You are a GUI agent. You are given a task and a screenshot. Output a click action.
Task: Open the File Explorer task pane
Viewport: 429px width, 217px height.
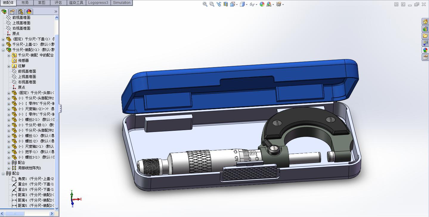425,36
